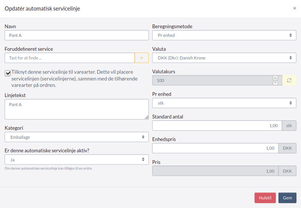
Task: Decrease Valutakurs with the down arrow
Action: click(x=275, y=83)
